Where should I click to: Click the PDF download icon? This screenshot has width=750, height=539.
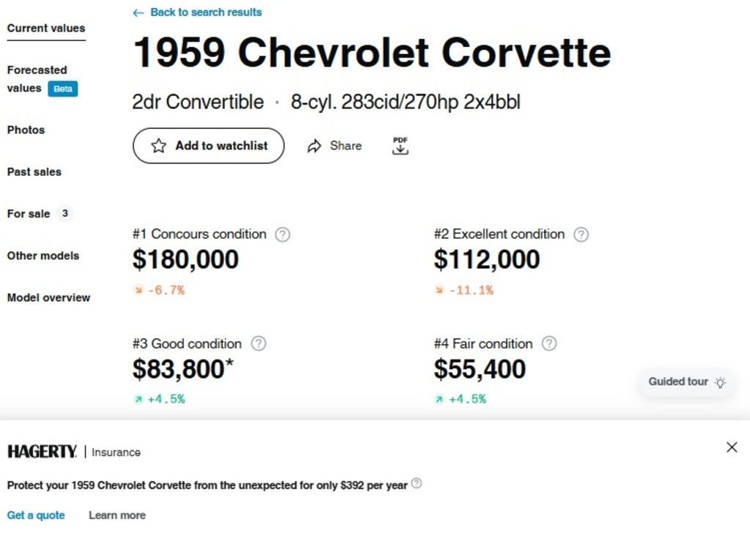click(x=400, y=146)
